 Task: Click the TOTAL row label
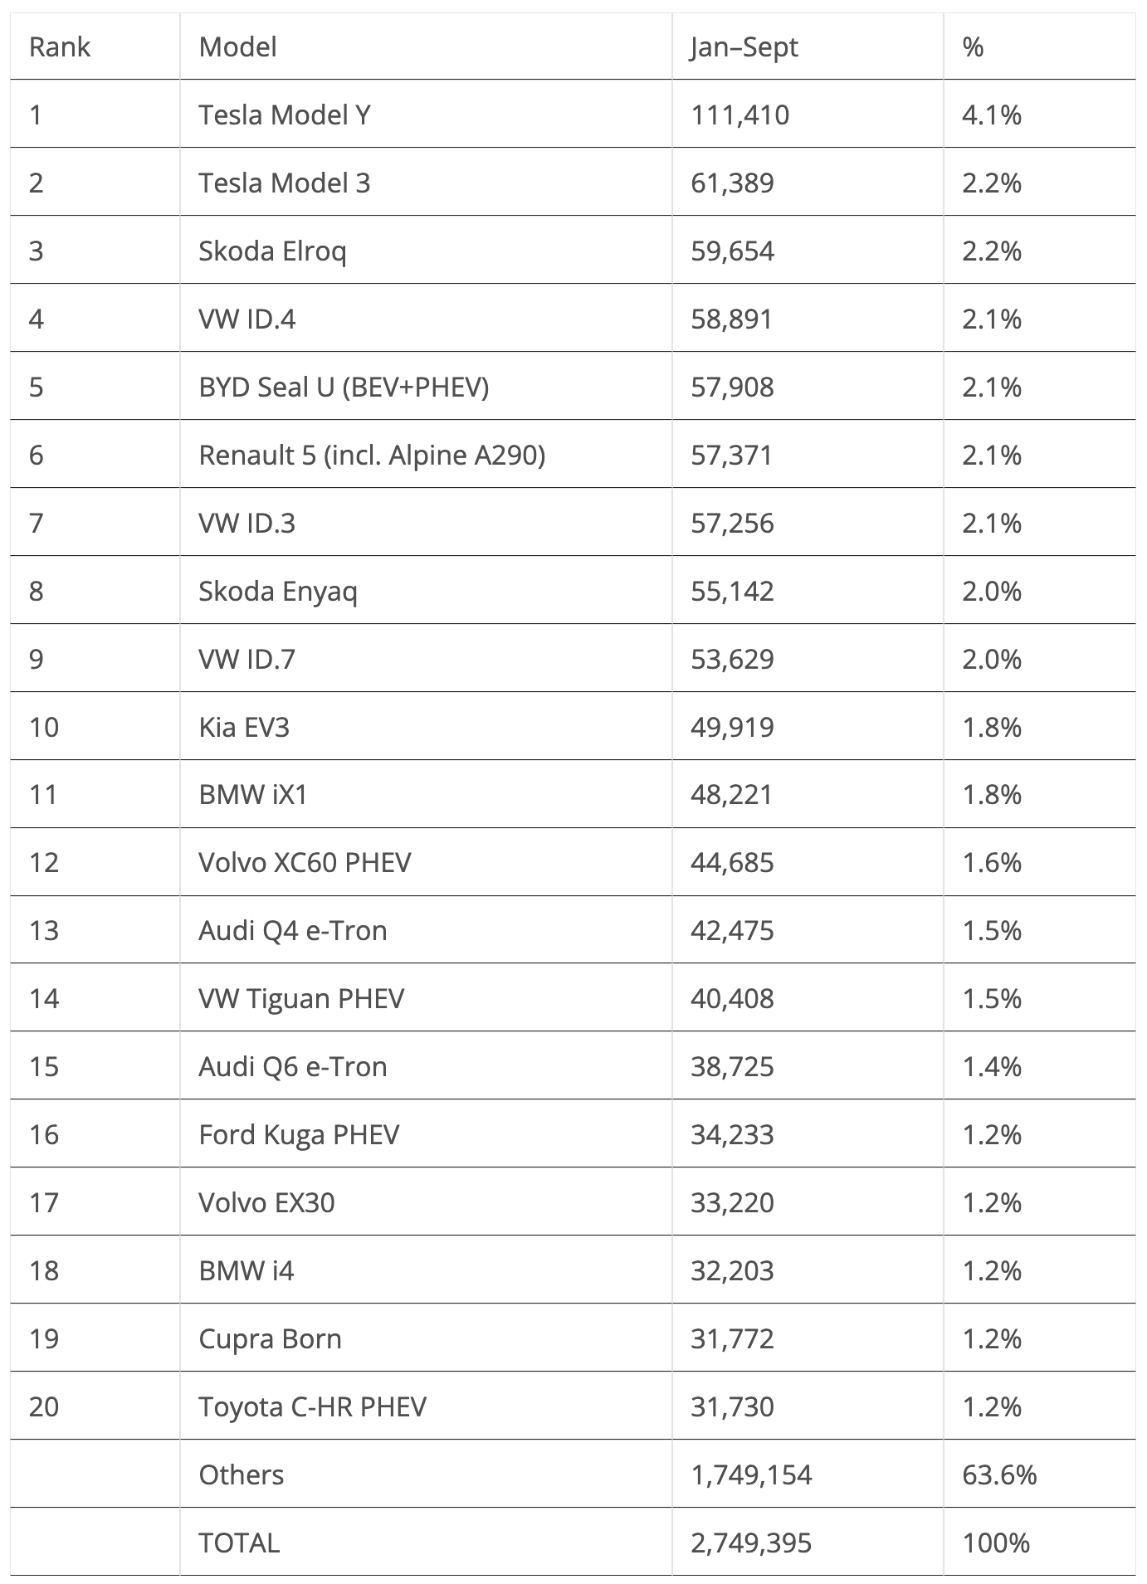(x=239, y=1543)
